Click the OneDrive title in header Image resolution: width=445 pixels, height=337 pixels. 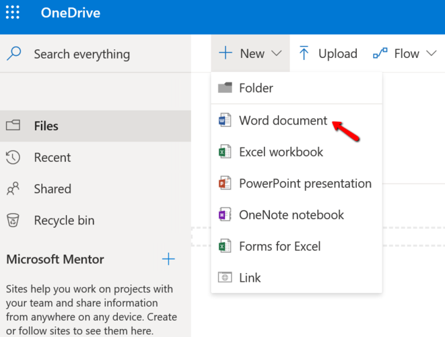(x=71, y=13)
